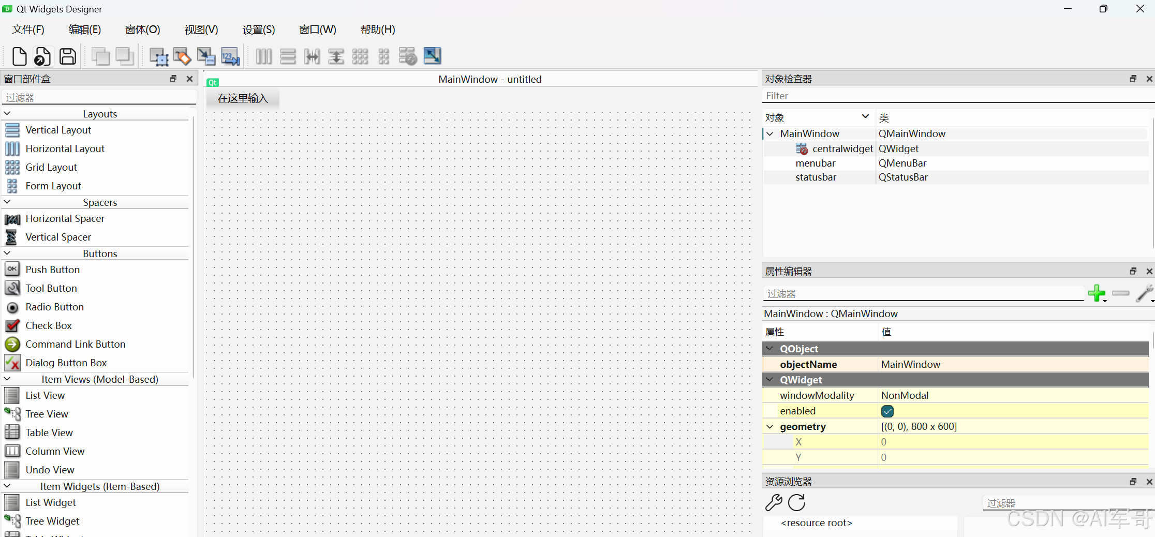1155x537 pixels.
Task: Lay out horizontally in splitter
Action: click(312, 56)
